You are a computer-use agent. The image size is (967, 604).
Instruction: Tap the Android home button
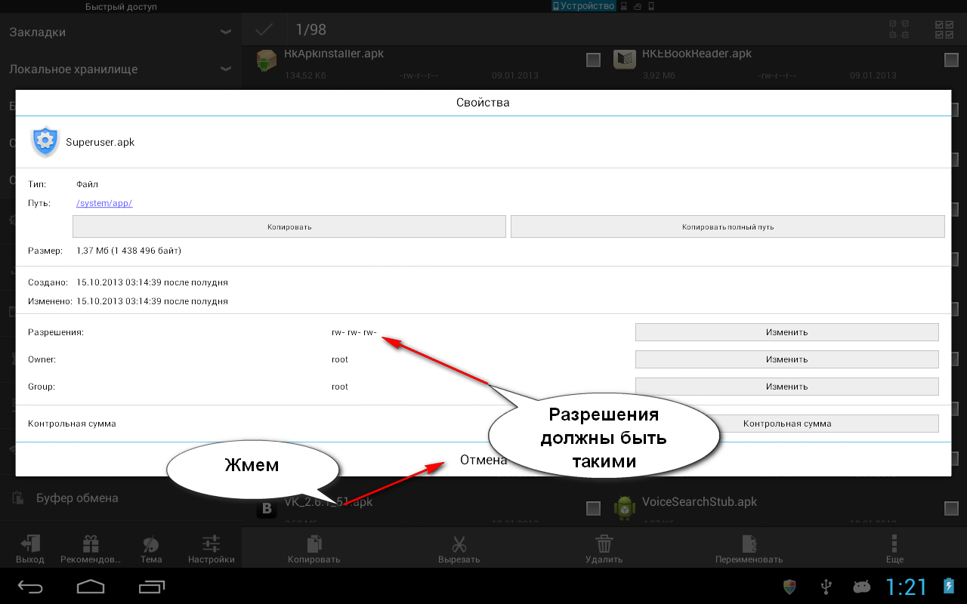coord(91,587)
